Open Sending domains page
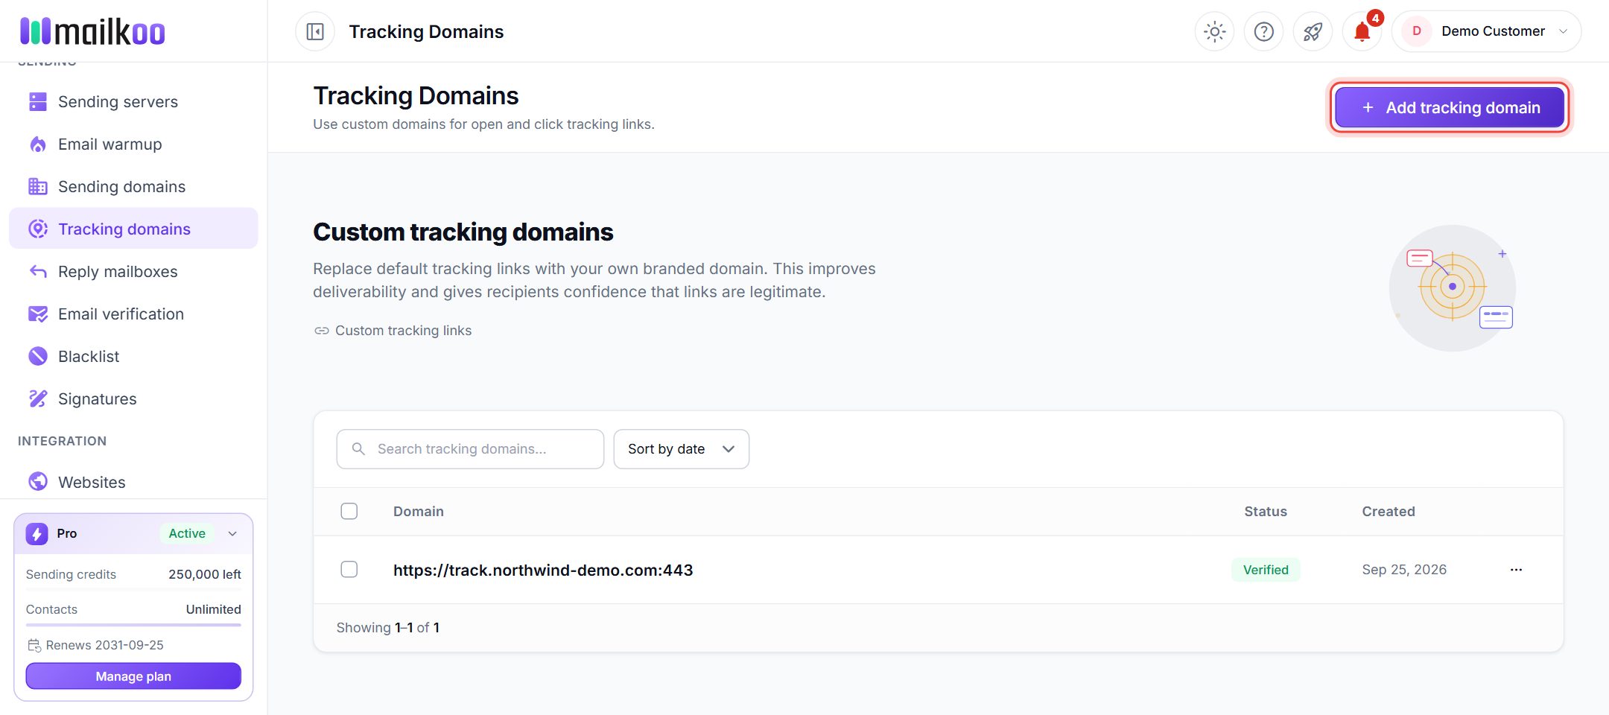1609x715 pixels. click(x=133, y=187)
